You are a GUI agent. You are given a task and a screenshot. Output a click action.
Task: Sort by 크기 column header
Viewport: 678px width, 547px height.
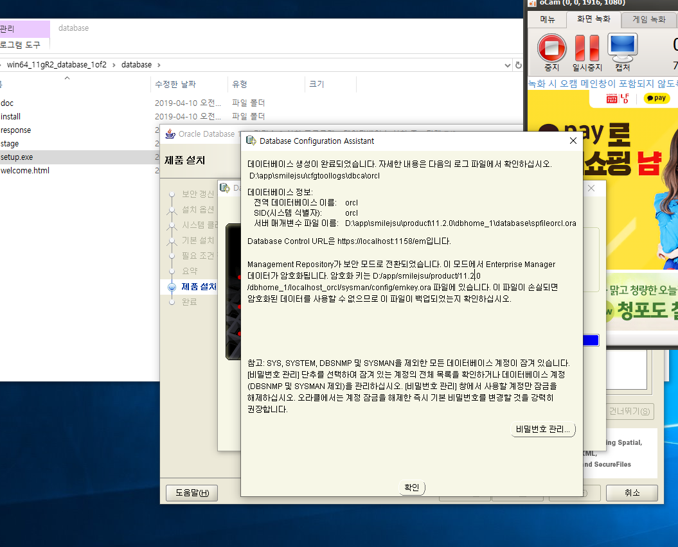click(x=317, y=84)
